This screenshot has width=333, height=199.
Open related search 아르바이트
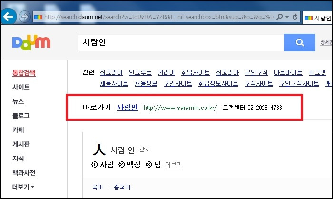[288, 73]
